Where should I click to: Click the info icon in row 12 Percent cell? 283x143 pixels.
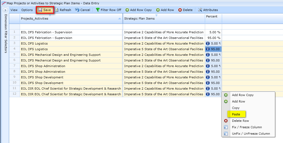click(x=208, y=94)
